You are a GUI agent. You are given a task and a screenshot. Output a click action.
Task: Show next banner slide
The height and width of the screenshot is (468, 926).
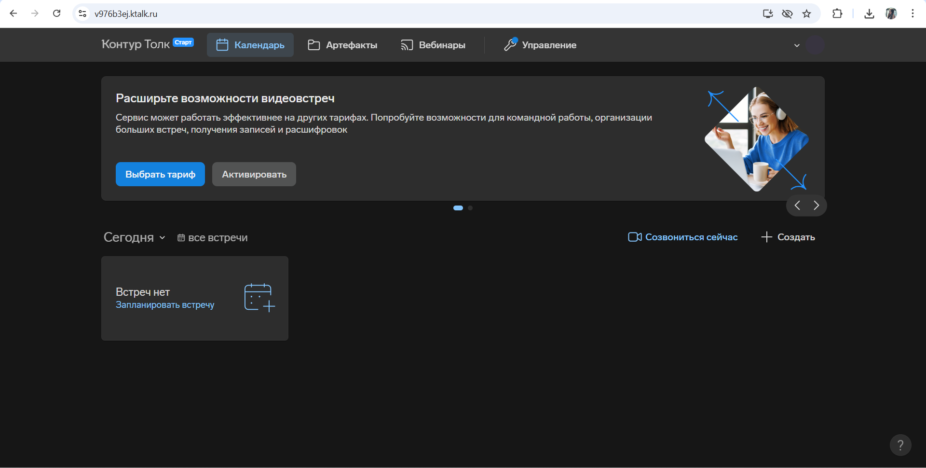tap(816, 206)
